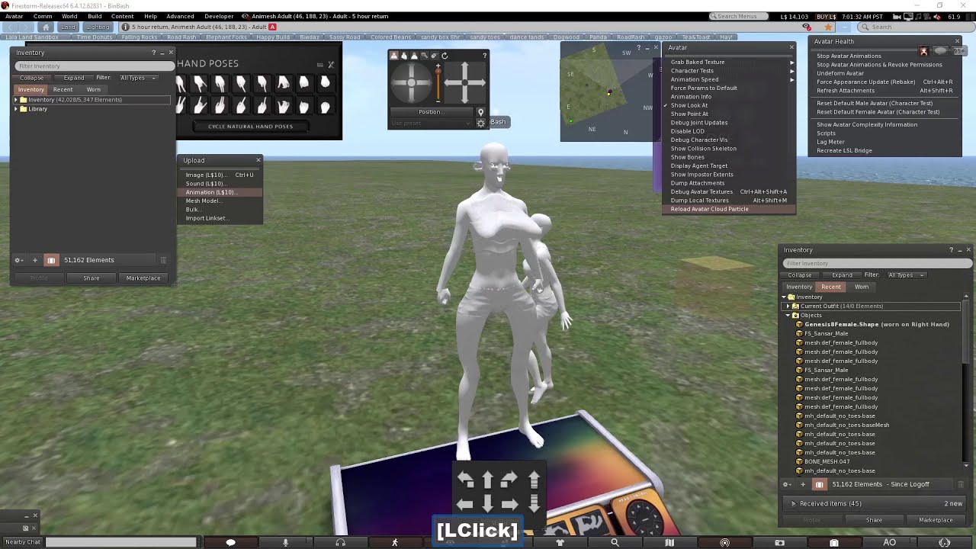Collapse the Objects folder in right Inventory
This screenshot has width=976, height=549.
click(788, 316)
